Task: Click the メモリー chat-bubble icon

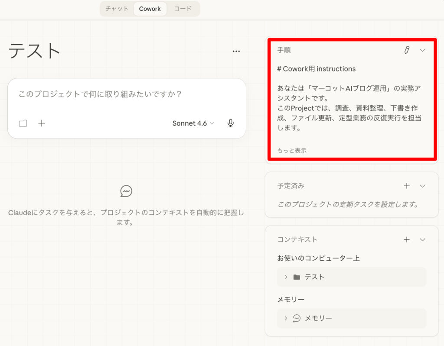Action: 297,318
